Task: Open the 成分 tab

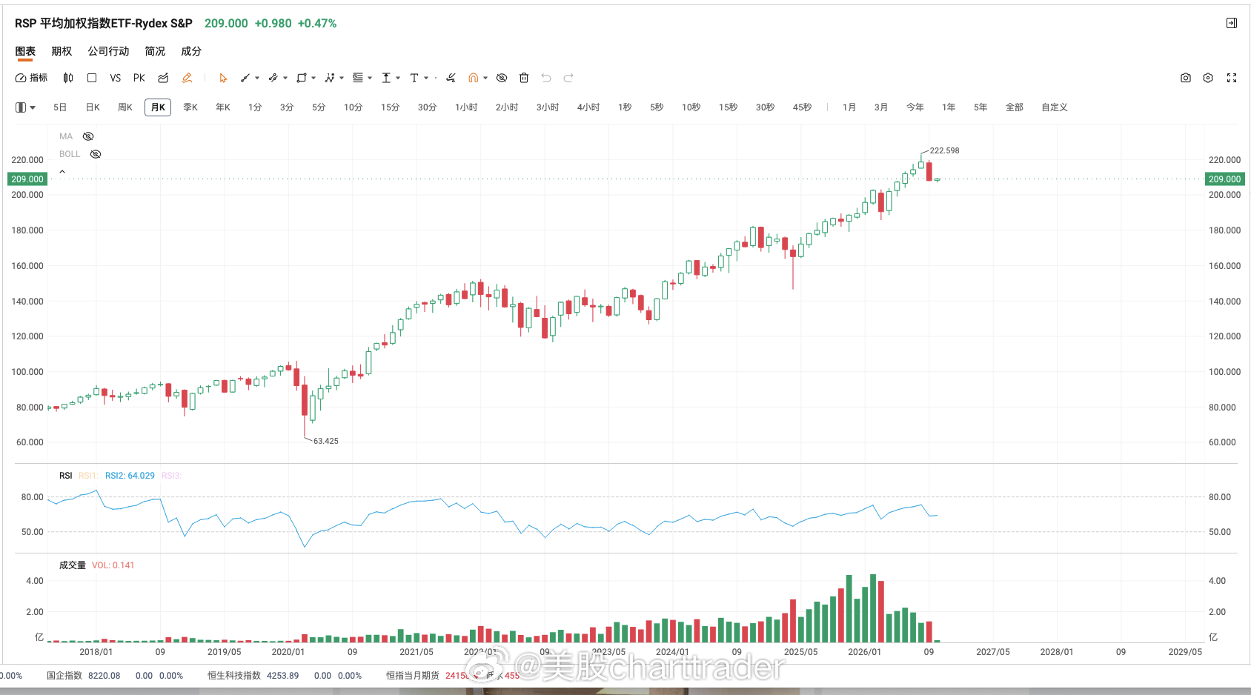Action: (191, 51)
